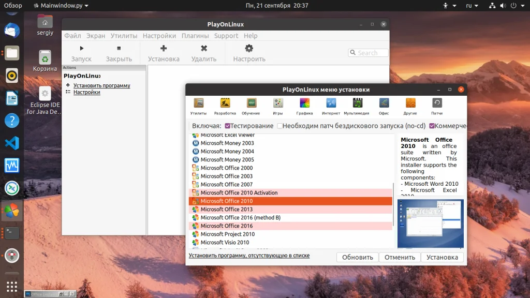Open the Мультимедиа category icon
Viewport: 530px width, 298px height.
point(357,103)
